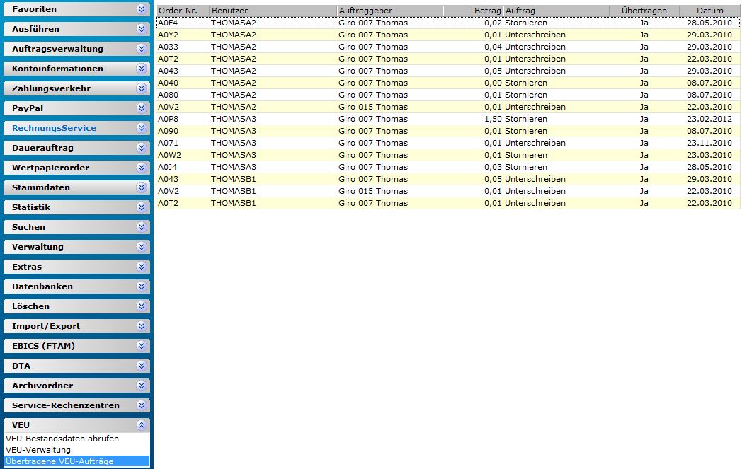Select VEU-Verwaltung menu entry
The height and width of the screenshot is (469, 747).
pos(38,450)
